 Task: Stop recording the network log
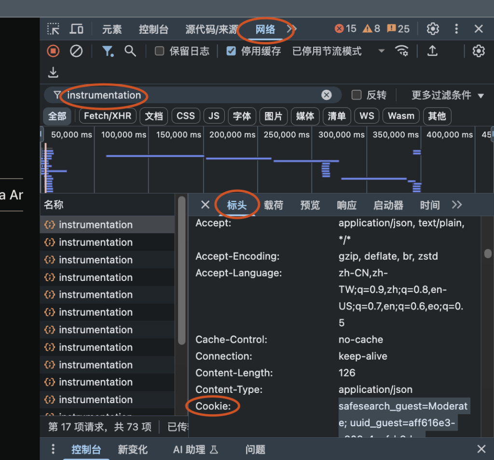click(53, 51)
